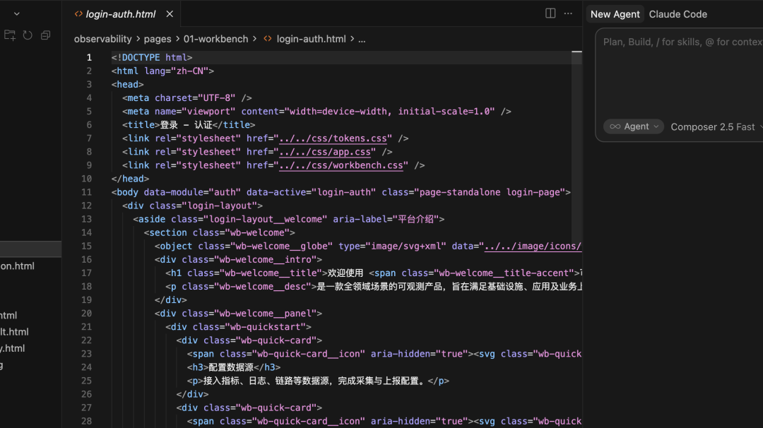Follow the ../../image/icons/ link on line 15
Viewport: 763px width, 428px height.
[533, 246]
